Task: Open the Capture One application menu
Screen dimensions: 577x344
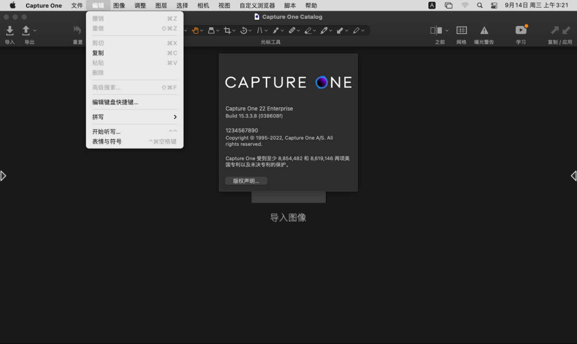Action: tap(44, 5)
